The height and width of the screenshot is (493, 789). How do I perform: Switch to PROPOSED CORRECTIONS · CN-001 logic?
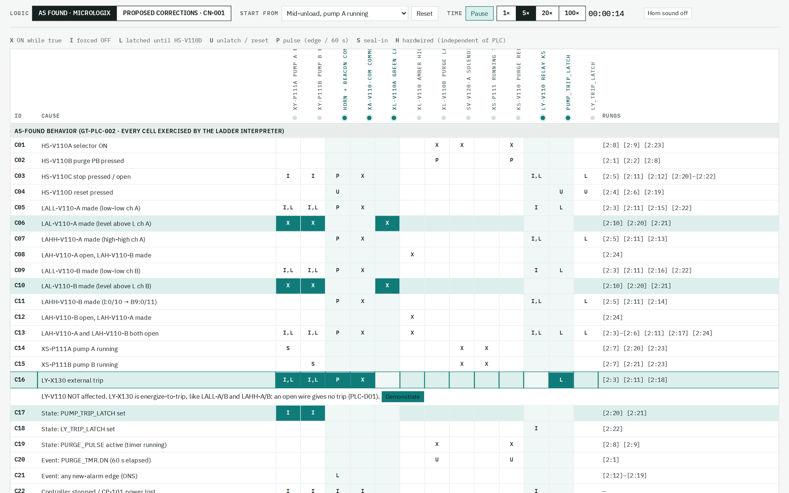174,13
